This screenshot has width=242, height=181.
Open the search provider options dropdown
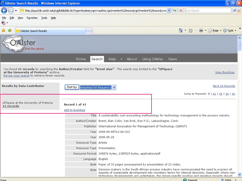tap(239, 11)
